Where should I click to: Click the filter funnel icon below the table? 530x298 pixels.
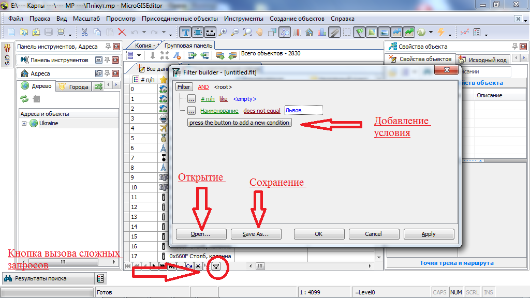pos(216,266)
